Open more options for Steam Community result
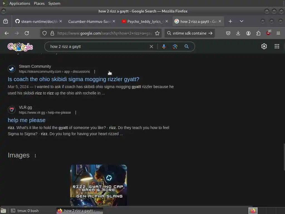285x214 pixels. (95, 72)
